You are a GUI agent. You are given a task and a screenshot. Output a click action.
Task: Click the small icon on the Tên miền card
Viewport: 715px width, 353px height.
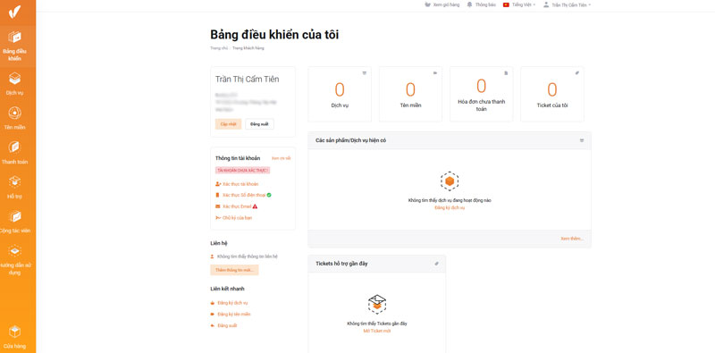click(x=435, y=73)
